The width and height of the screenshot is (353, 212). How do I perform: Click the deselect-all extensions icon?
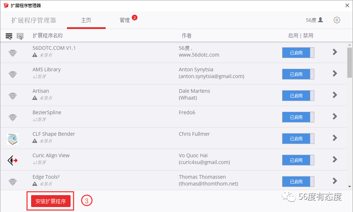(20, 36)
